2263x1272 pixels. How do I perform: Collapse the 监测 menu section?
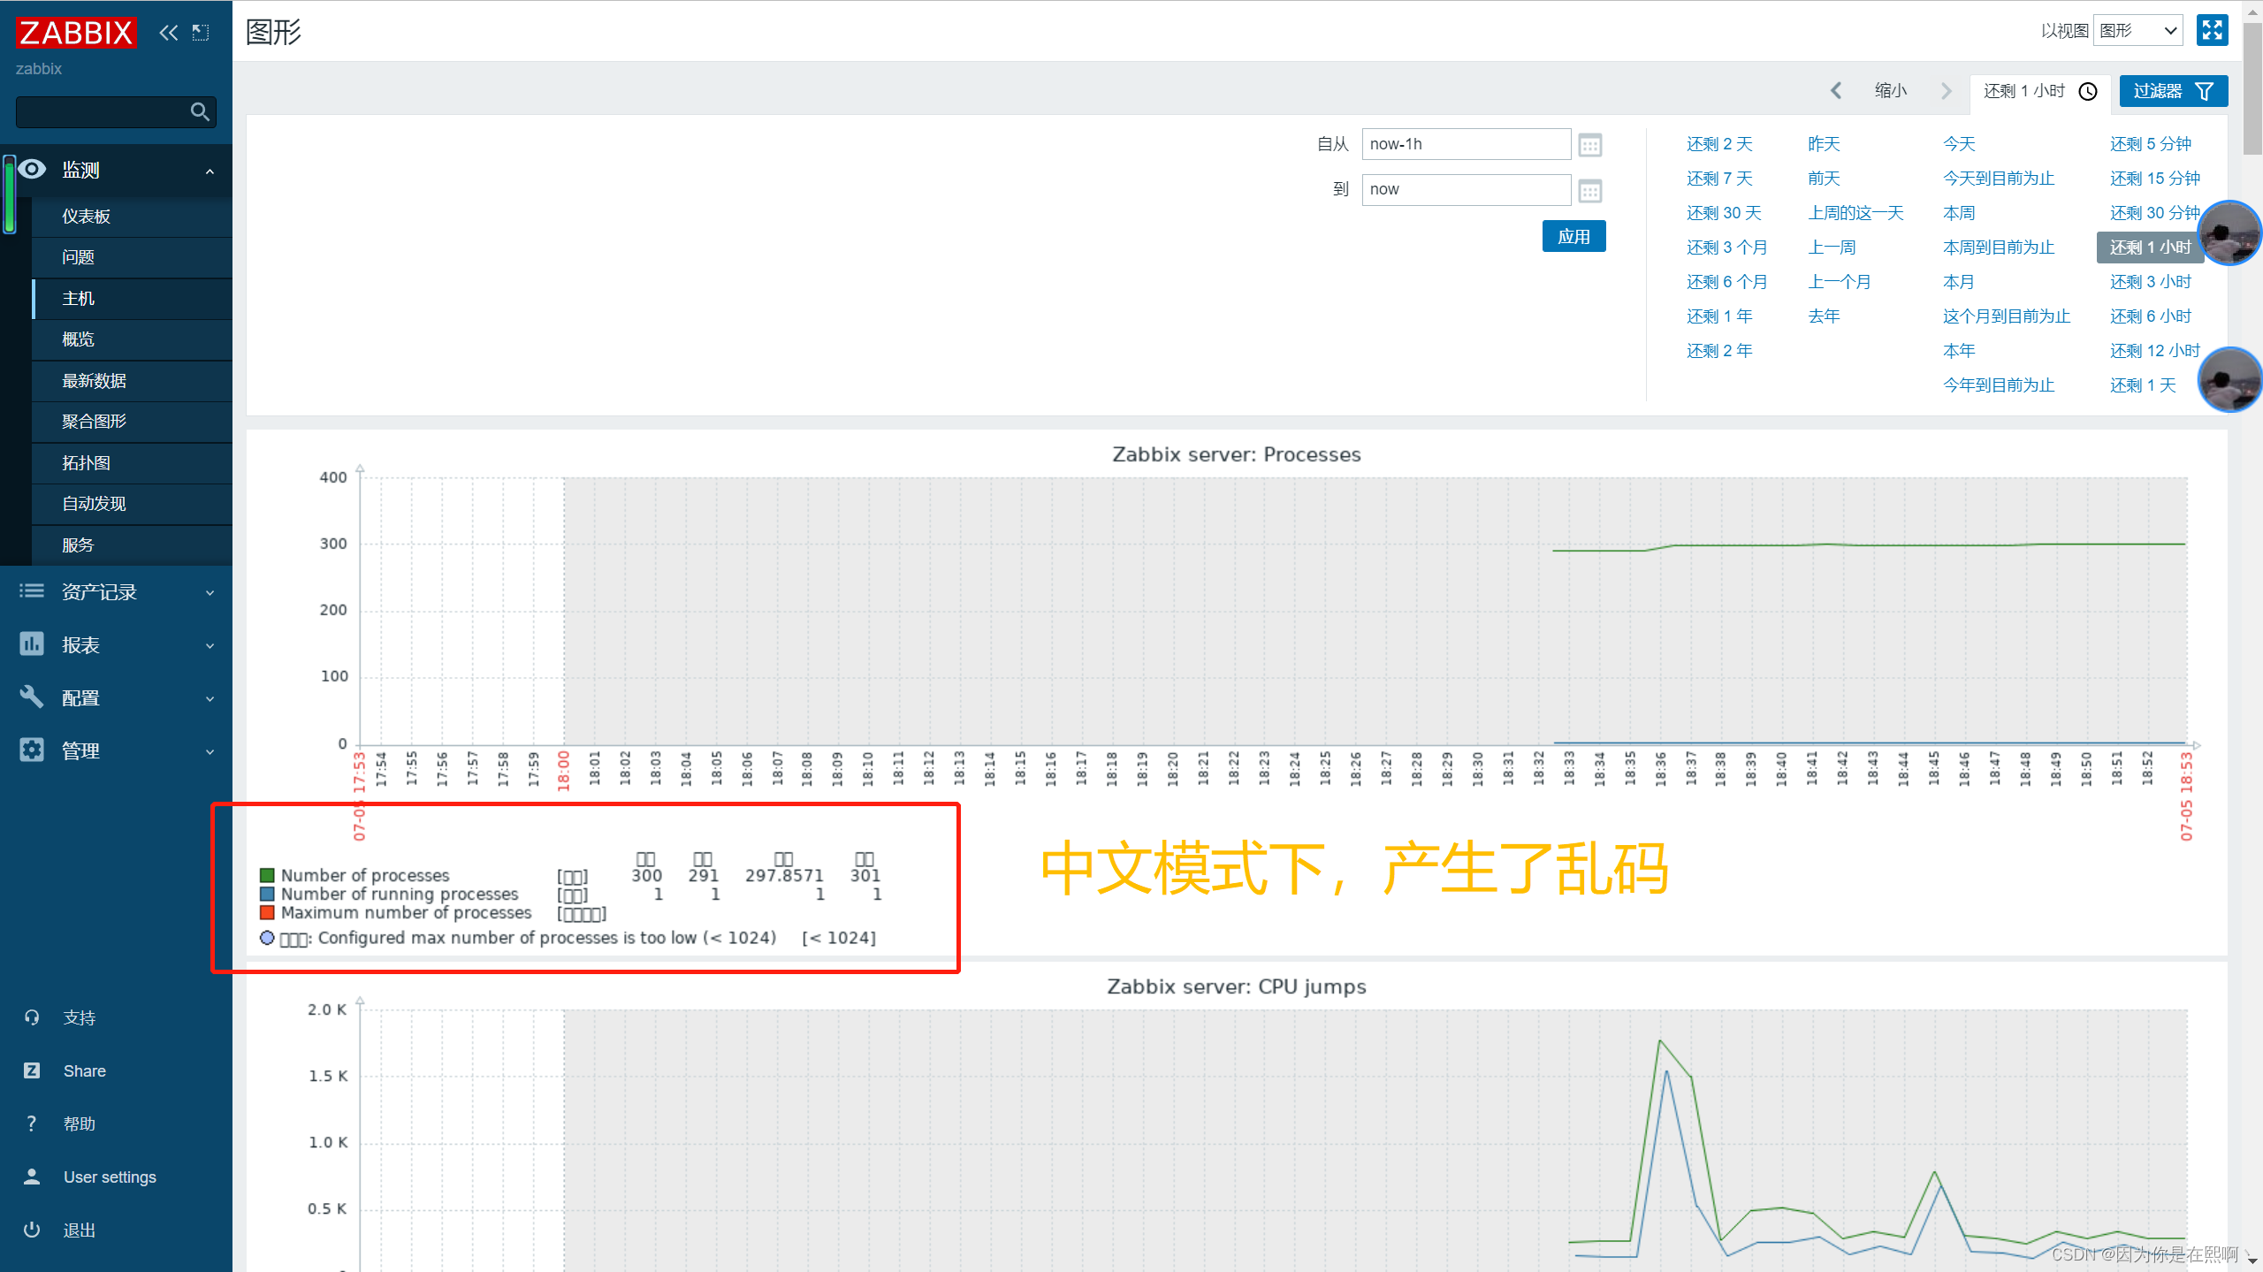point(210,171)
